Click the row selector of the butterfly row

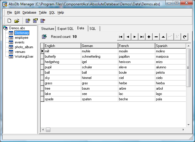(42, 57)
